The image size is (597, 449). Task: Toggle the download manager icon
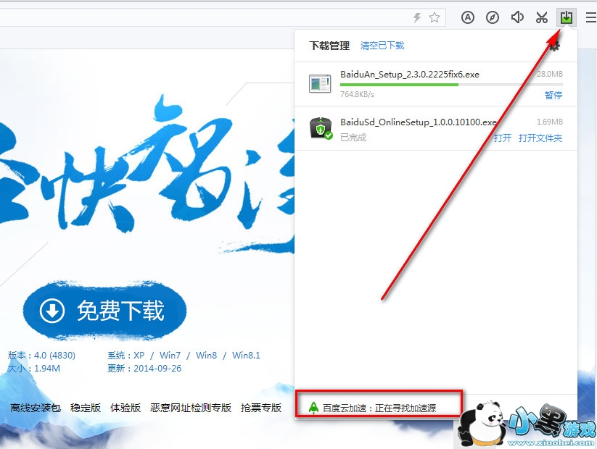[x=566, y=17]
